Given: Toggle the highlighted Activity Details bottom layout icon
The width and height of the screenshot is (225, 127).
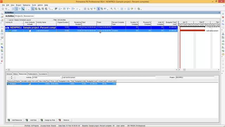Looking at the screenshot, I should point(33,9).
